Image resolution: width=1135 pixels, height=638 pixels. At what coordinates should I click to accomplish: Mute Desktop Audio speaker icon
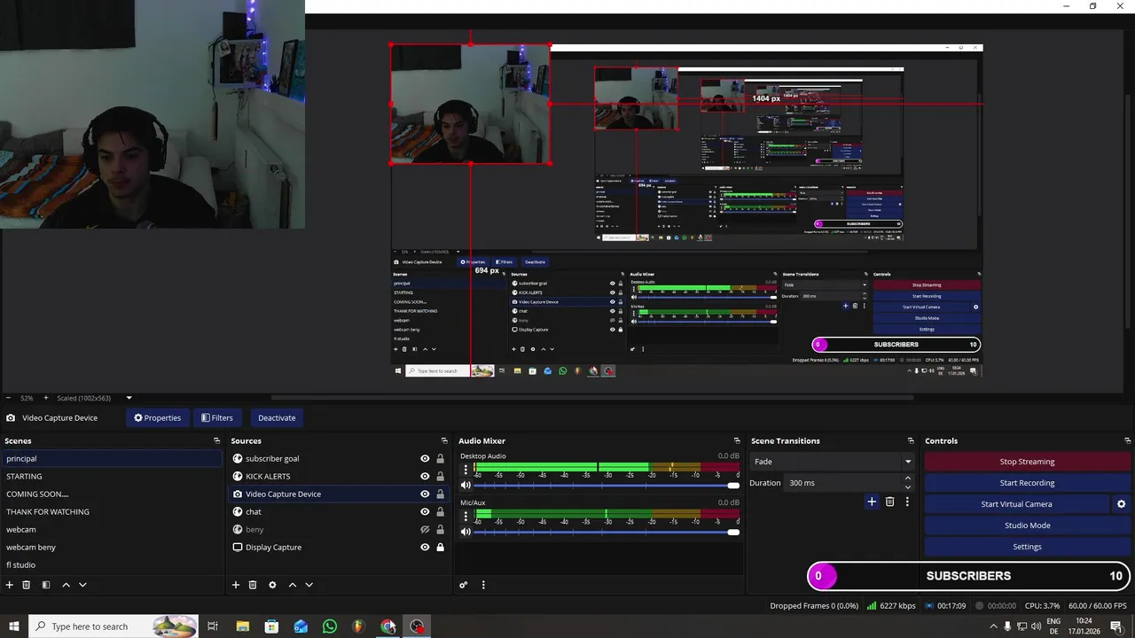[x=466, y=486]
